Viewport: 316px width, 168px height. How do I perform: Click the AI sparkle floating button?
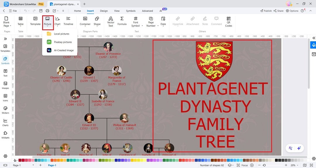coord(299,148)
